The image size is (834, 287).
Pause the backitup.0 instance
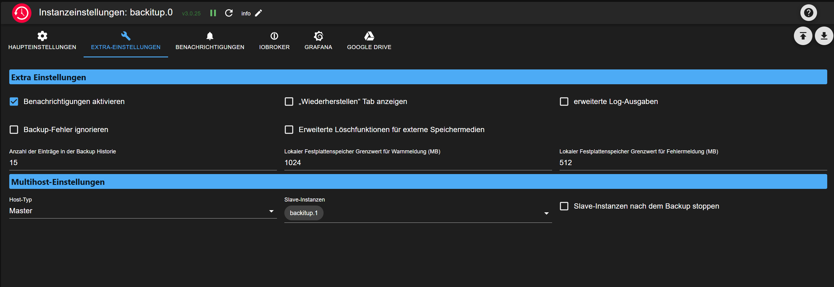(213, 13)
